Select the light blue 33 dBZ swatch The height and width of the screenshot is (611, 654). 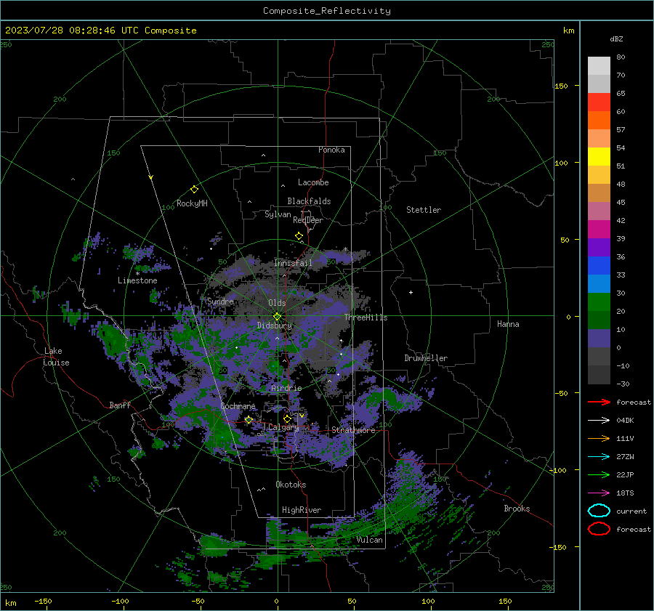pyautogui.click(x=599, y=283)
